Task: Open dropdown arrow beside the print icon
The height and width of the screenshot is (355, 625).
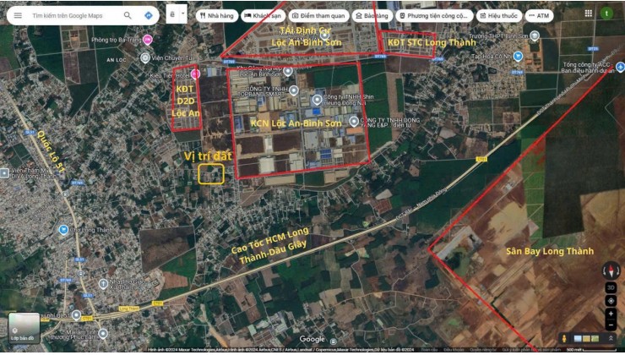Action: pos(183,14)
